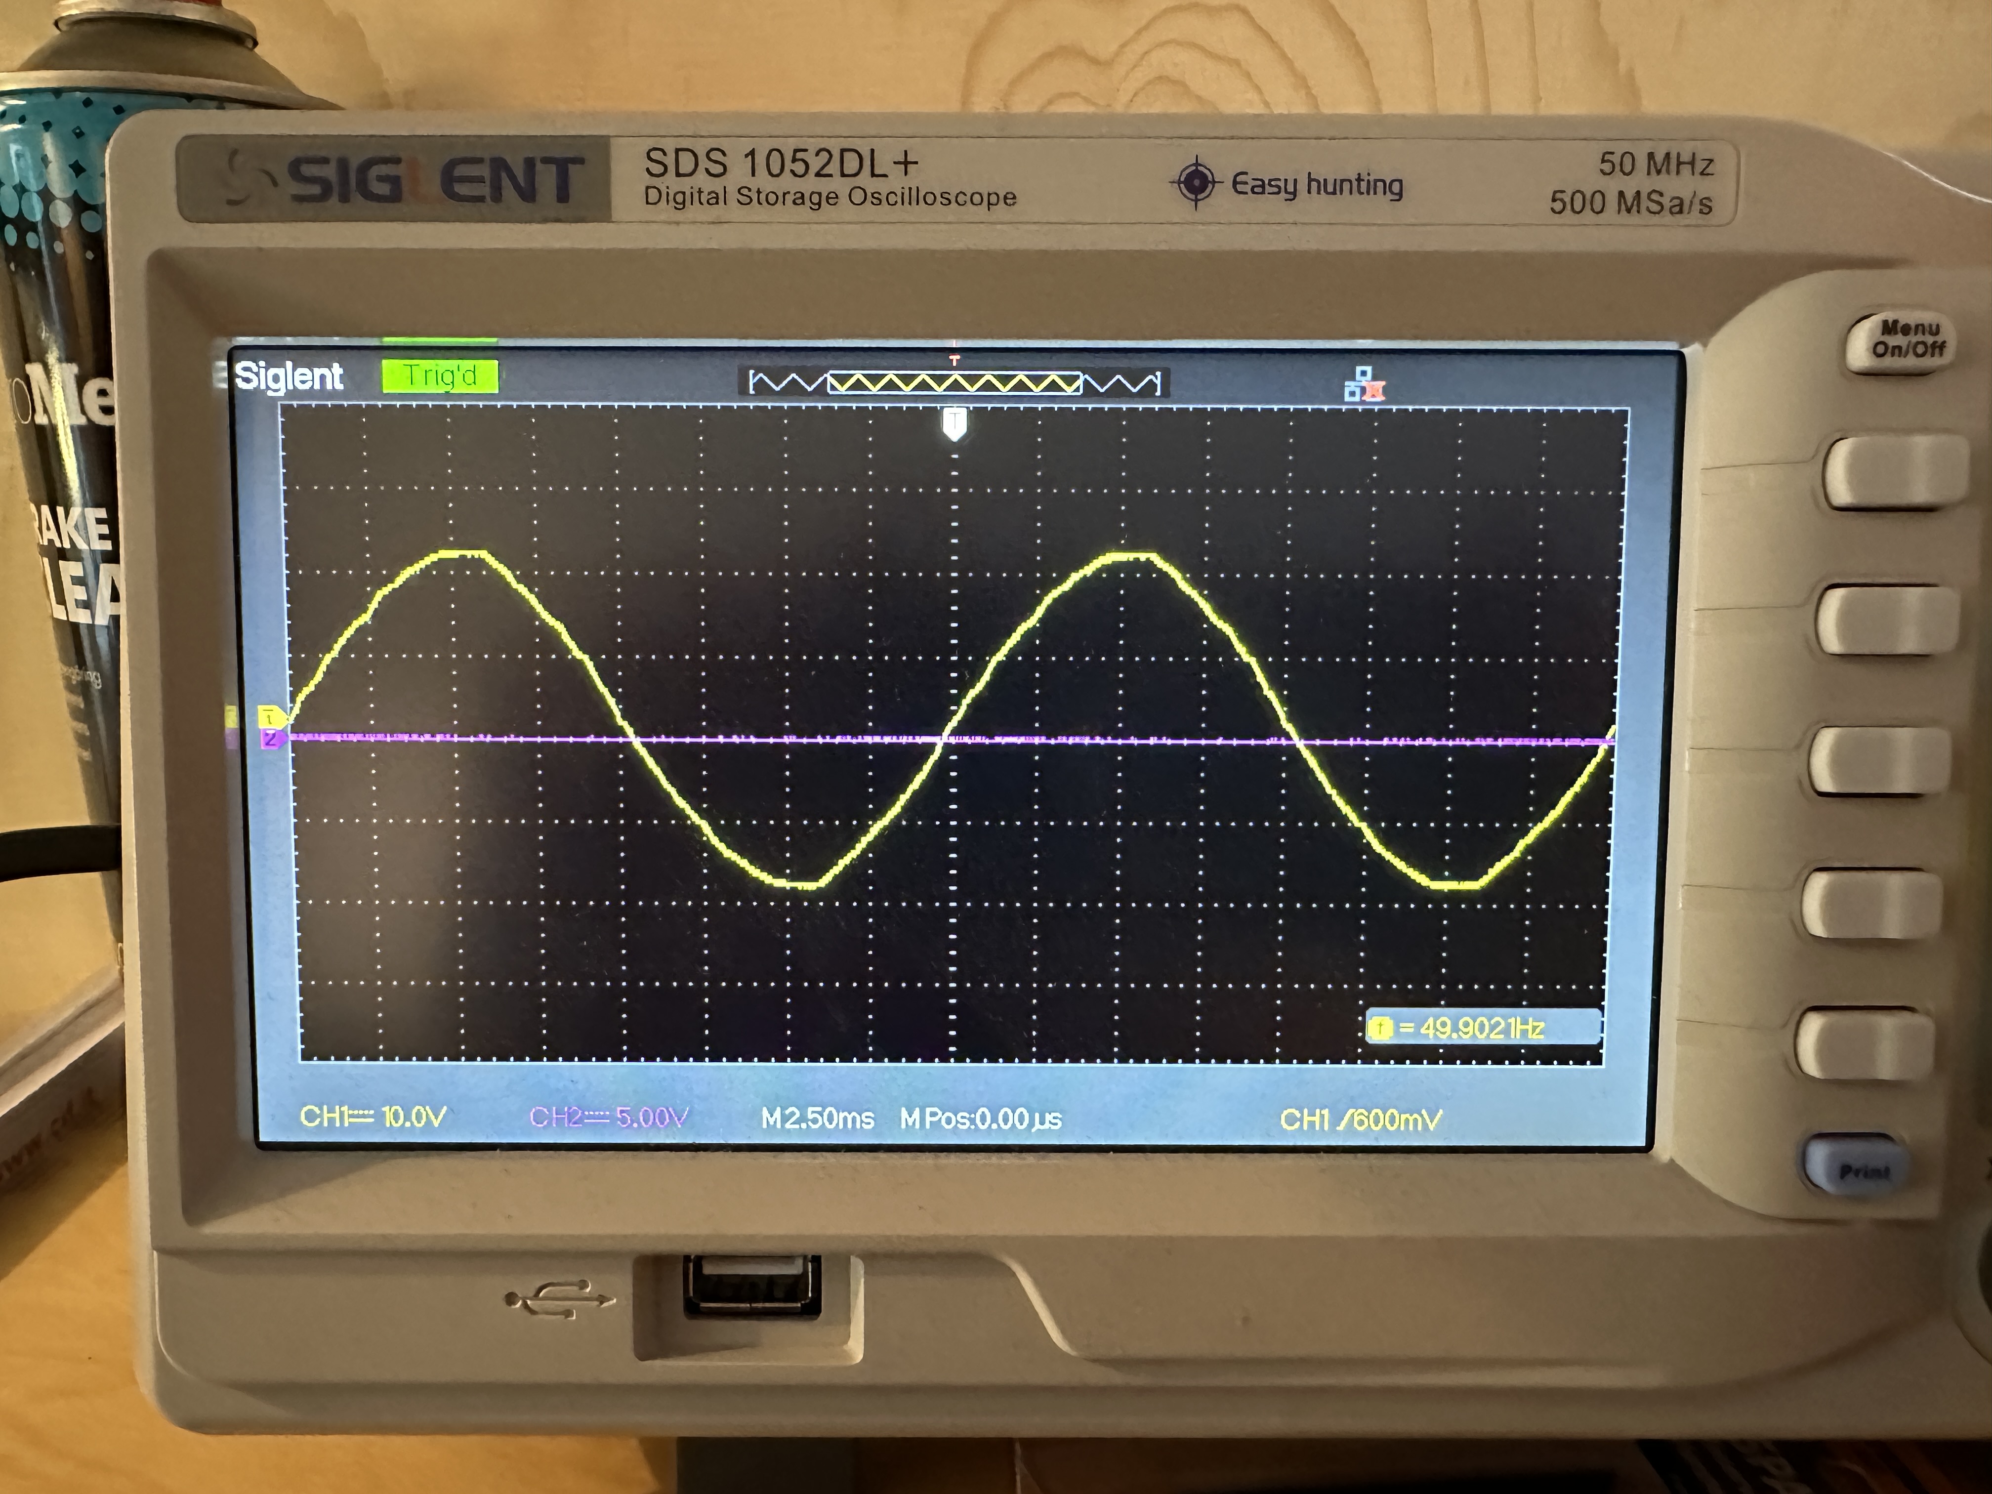Click the fifth softkey above Print
Screen dimensions: 1992x1494
(1865, 1044)
